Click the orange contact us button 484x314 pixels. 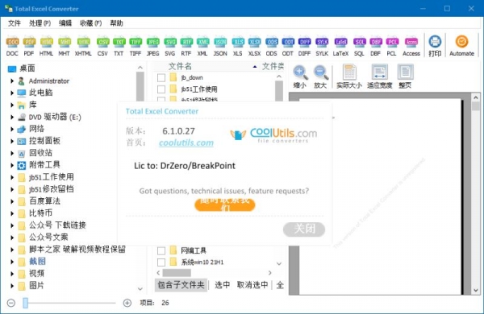click(225, 205)
